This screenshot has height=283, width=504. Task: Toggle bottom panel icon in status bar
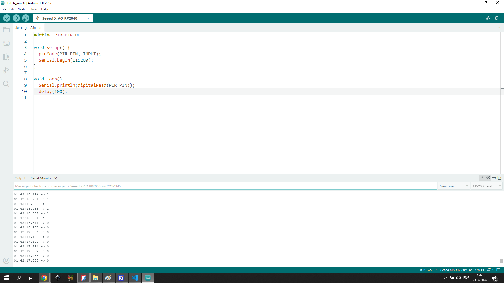tap(498, 270)
